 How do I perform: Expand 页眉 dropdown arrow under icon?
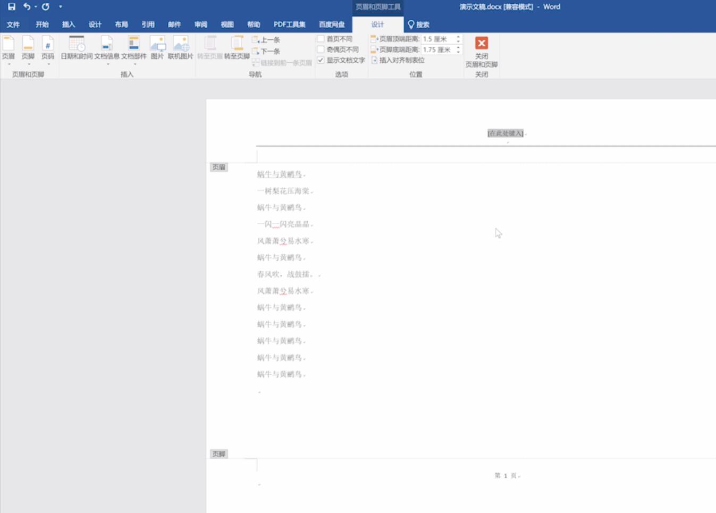(9, 64)
